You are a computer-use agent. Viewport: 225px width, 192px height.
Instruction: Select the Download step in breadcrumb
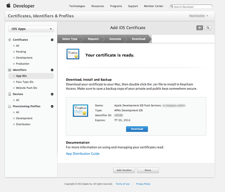tap(139, 39)
